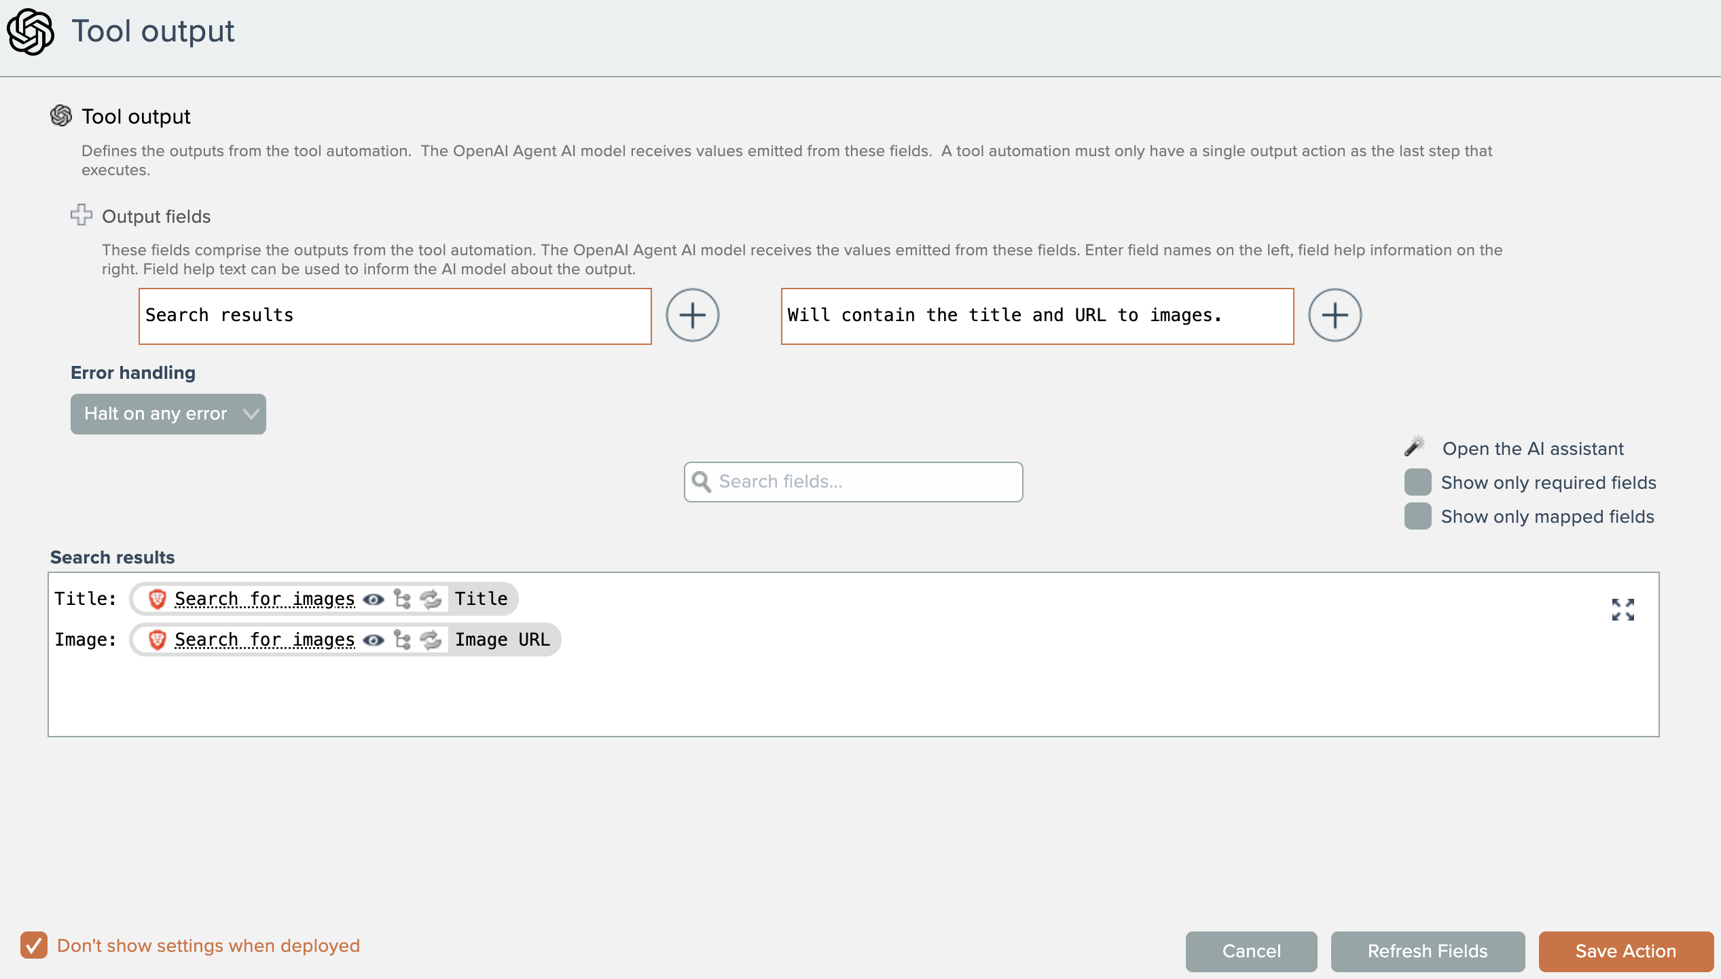Viewport: 1721px width, 979px height.
Task: Toggle eye icon on Title token
Action: pyautogui.click(x=374, y=599)
